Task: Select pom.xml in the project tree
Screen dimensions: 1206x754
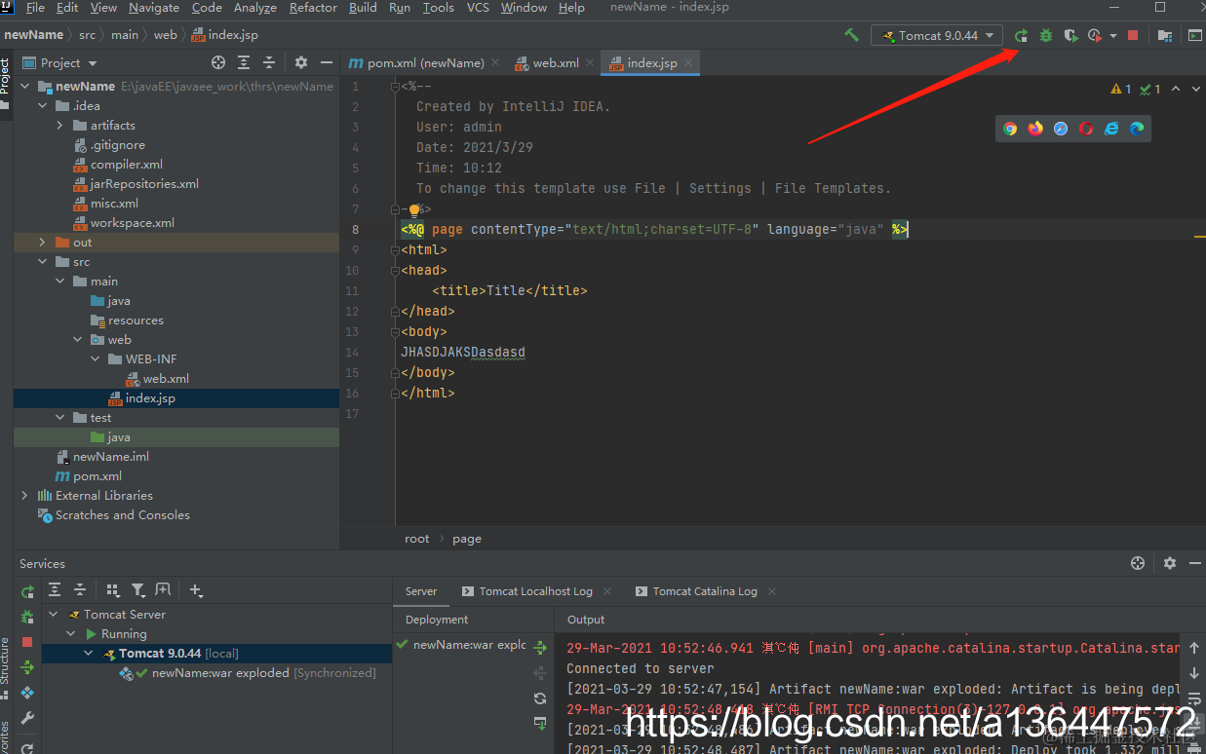Action: (97, 475)
